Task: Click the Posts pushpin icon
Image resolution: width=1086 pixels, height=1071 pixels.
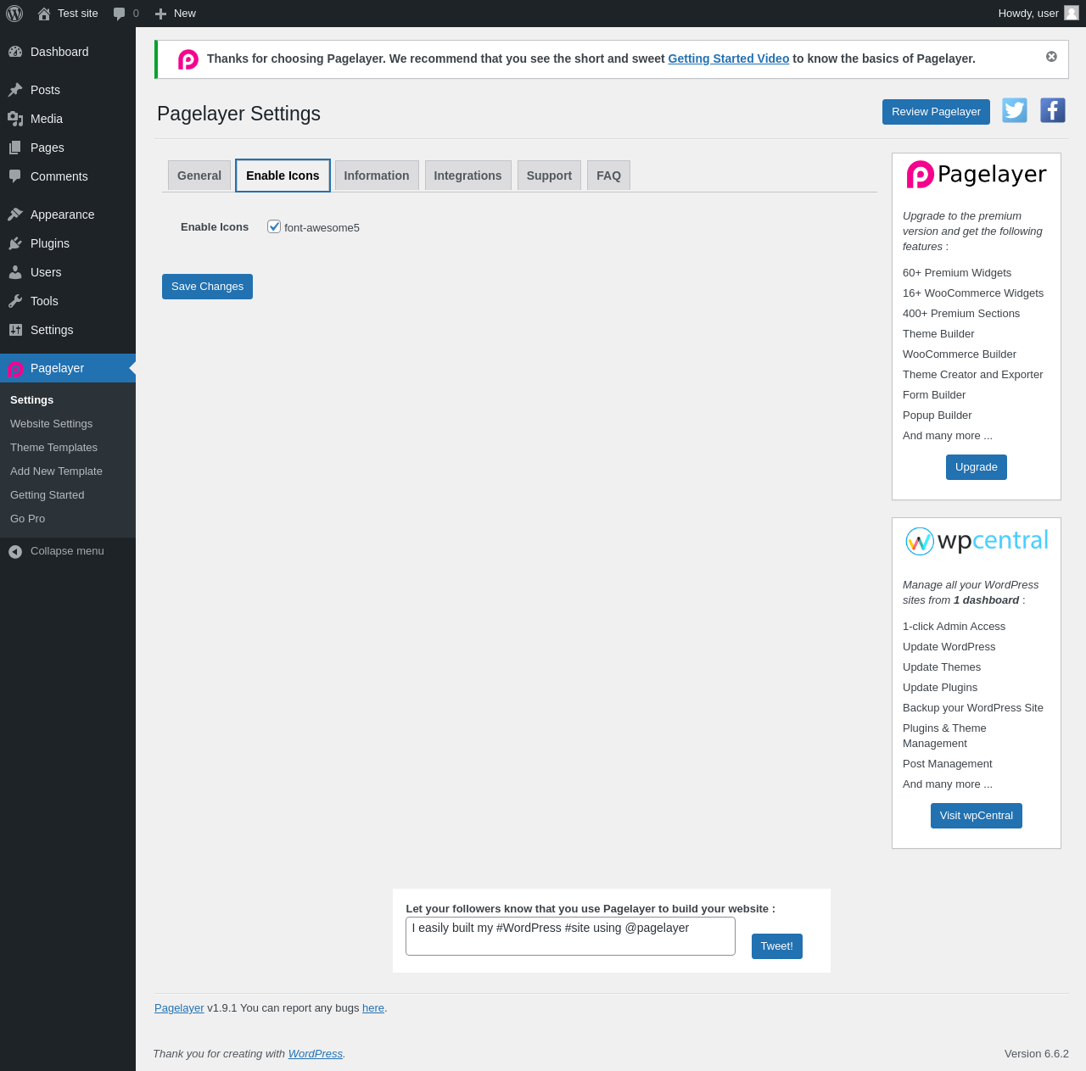Action: point(15,90)
